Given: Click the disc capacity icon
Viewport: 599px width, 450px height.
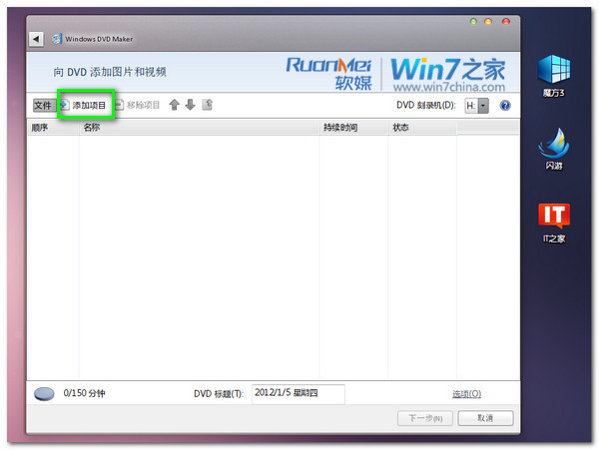Looking at the screenshot, I should click(x=44, y=394).
